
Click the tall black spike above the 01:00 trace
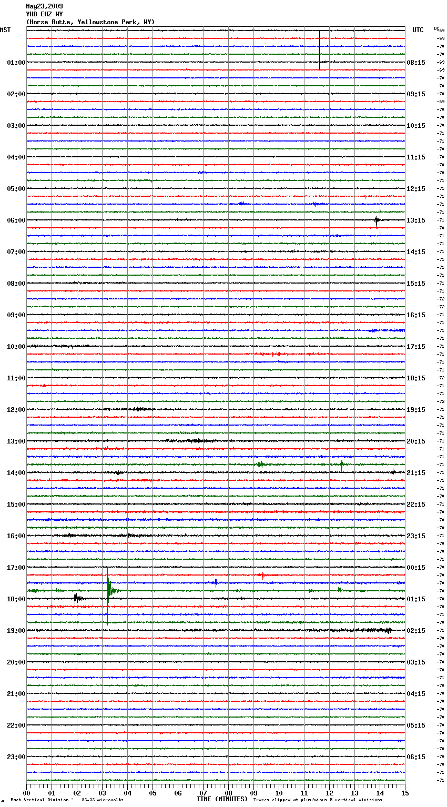tap(319, 50)
